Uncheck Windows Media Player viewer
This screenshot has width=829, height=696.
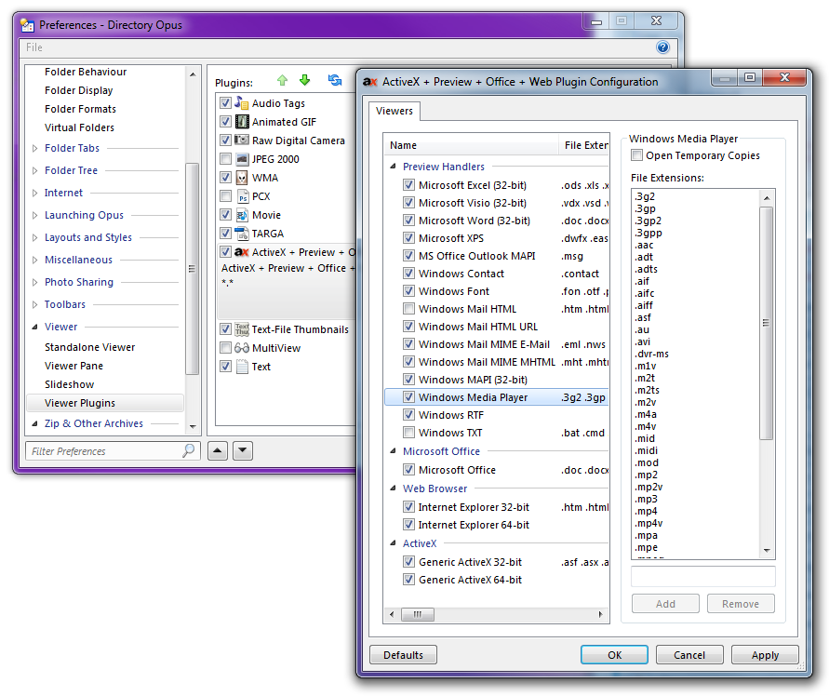point(408,396)
